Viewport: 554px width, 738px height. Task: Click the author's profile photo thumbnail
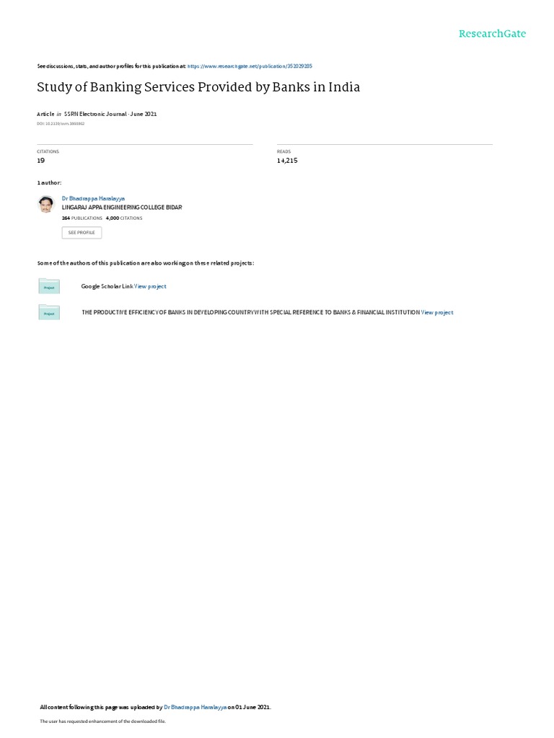(46, 204)
